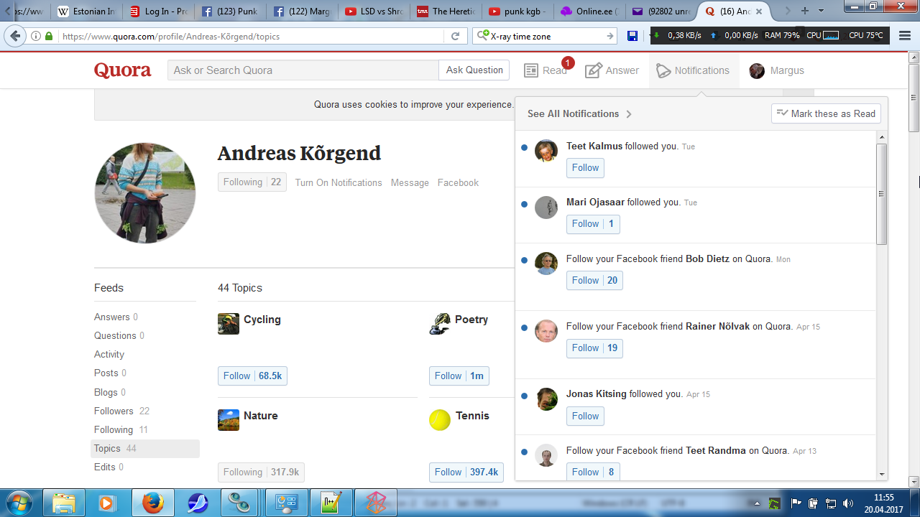Turn On Notifications for Andreas
Image resolution: width=920 pixels, height=517 pixels.
tap(339, 182)
